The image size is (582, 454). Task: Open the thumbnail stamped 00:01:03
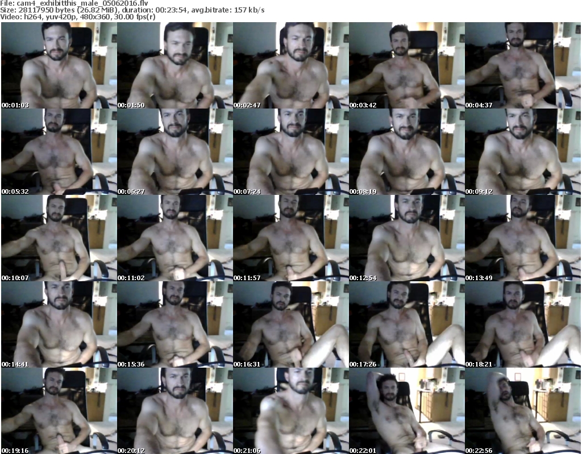[x=59, y=65]
